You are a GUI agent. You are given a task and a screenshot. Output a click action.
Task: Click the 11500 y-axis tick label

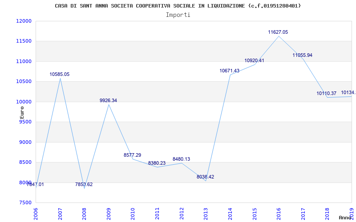24,41
